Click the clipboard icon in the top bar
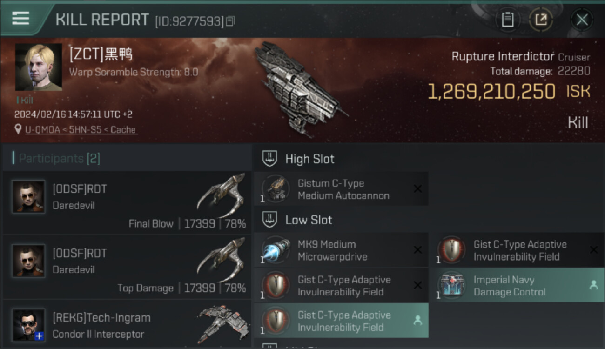605x349 pixels. coord(507,20)
